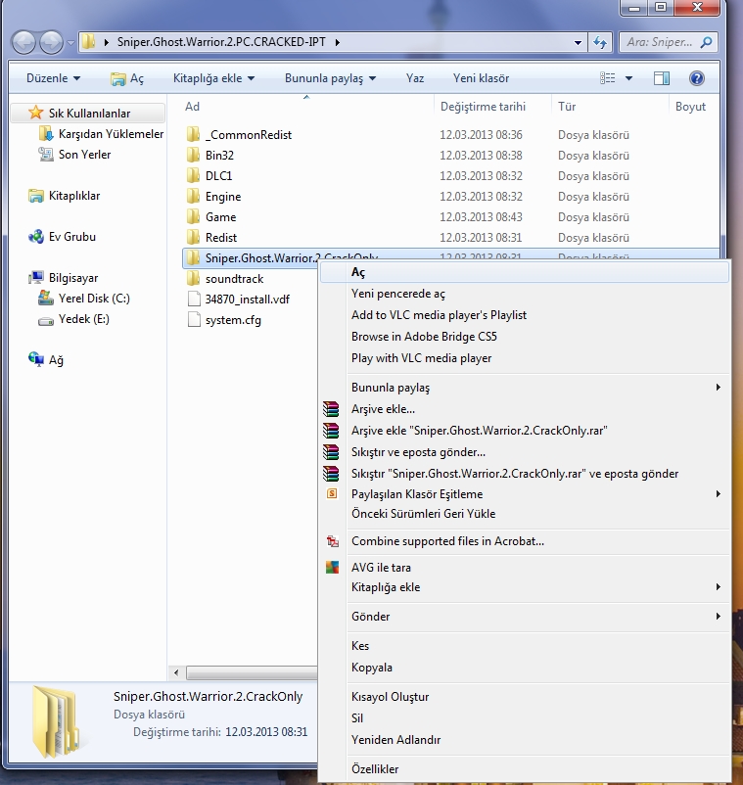Click the Kitaplıklar icon in sidebar
Viewport: 743px width, 785px height.
(36, 196)
